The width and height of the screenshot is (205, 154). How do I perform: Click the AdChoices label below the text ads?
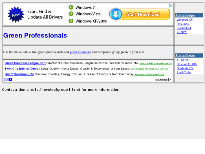point(163,80)
